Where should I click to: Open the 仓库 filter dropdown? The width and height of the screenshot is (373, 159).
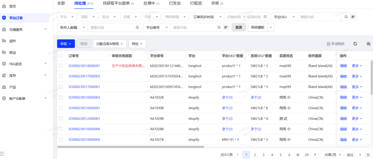151,17
